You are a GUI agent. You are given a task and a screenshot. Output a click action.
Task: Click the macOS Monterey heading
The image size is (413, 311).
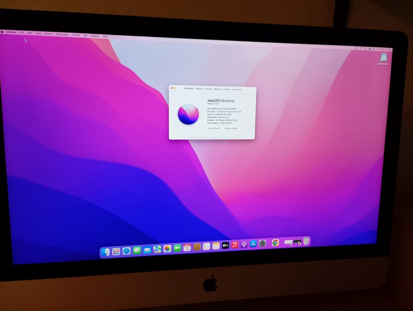click(x=221, y=101)
